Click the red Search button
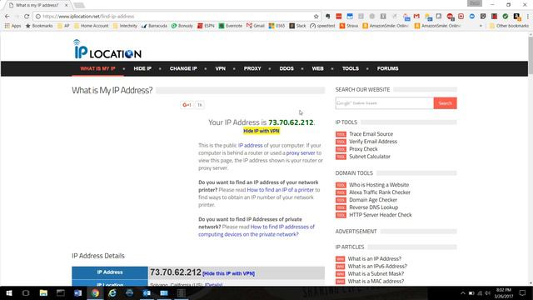The image size is (533, 300). (x=445, y=103)
